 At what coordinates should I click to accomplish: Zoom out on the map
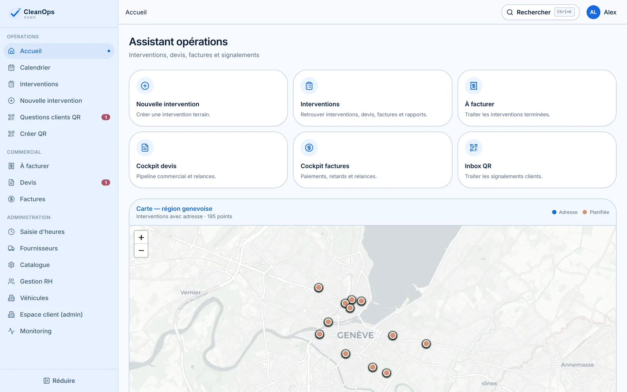point(141,250)
